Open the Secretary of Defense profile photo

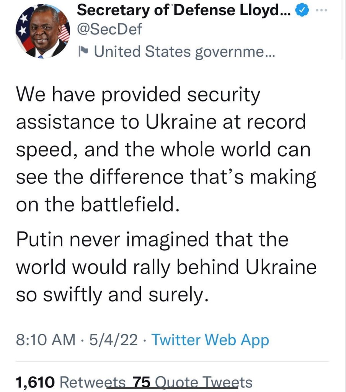(x=43, y=31)
